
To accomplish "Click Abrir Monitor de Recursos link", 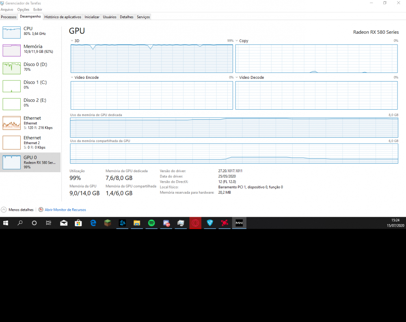I will (x=65, y=210).
